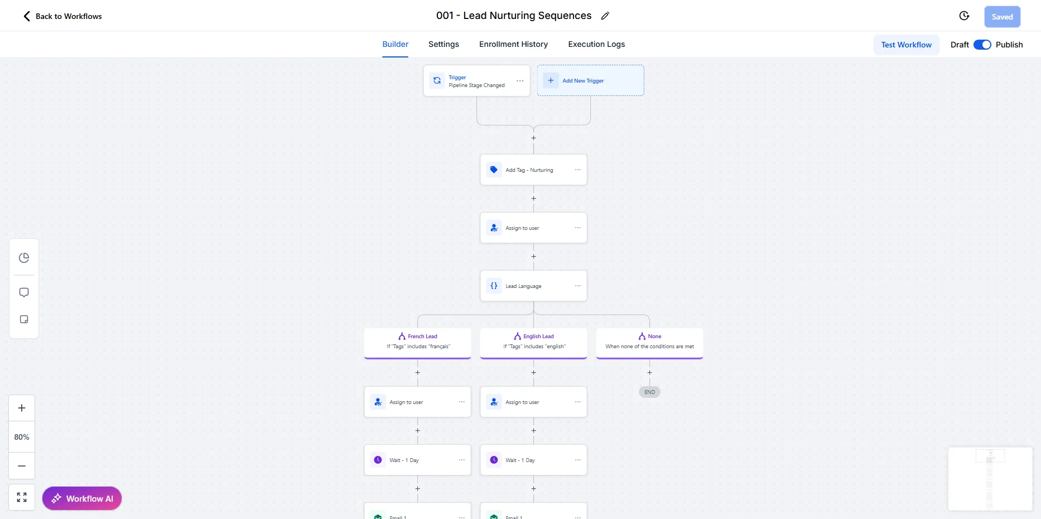Image resolution: width=1041 pixels, height=519 pixels.
Task: Zoom in on the canvas
Action: [22, 408]
